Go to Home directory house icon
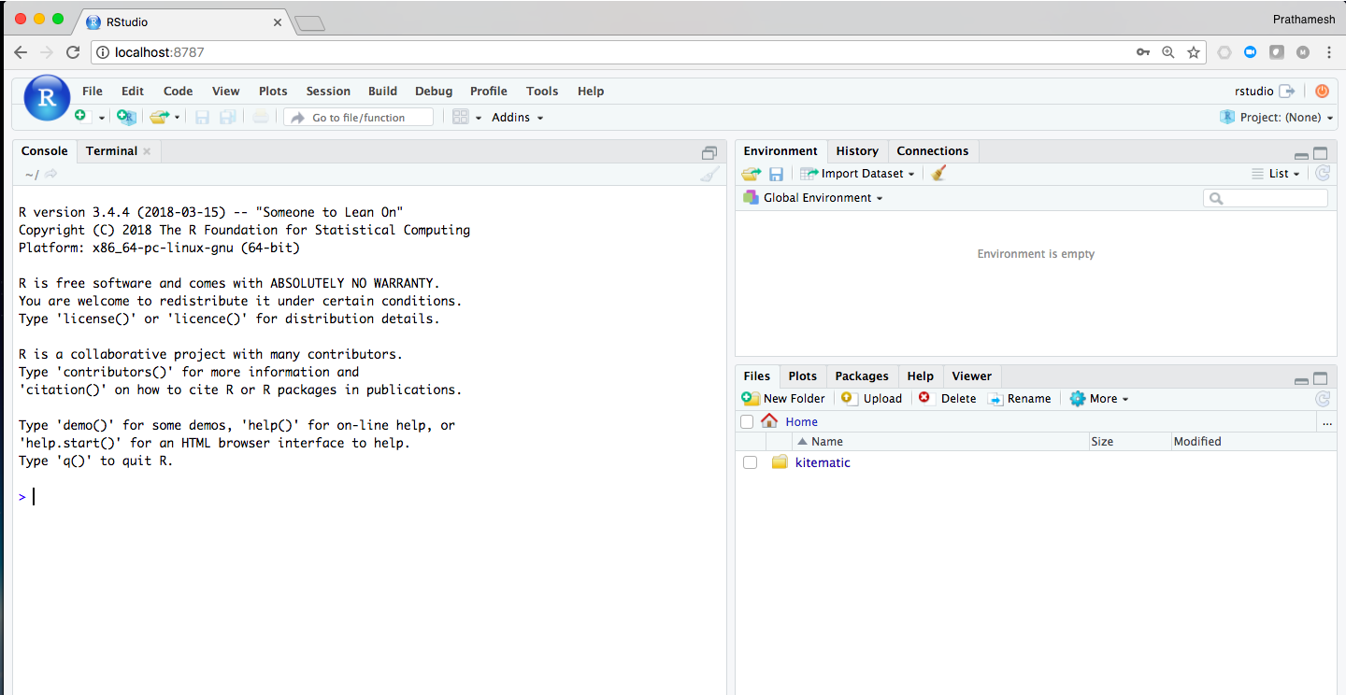 (769, 421)
